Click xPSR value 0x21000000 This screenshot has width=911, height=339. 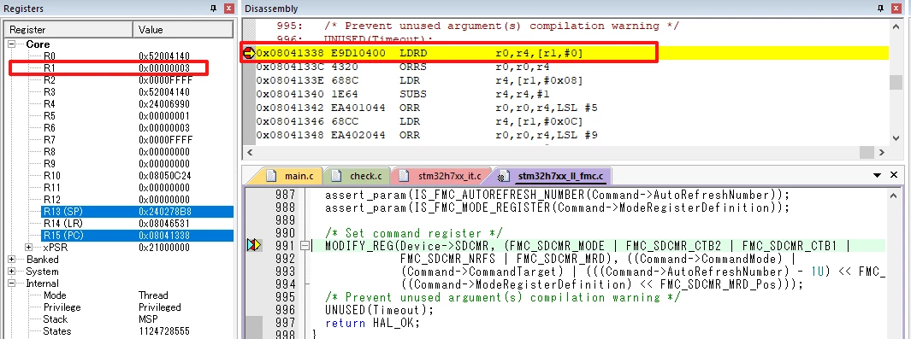click(164, 248)
